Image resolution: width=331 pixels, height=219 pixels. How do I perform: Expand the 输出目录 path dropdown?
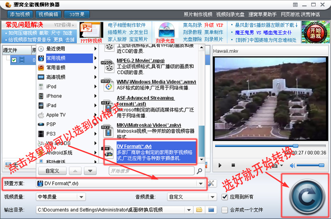point(189,210)
